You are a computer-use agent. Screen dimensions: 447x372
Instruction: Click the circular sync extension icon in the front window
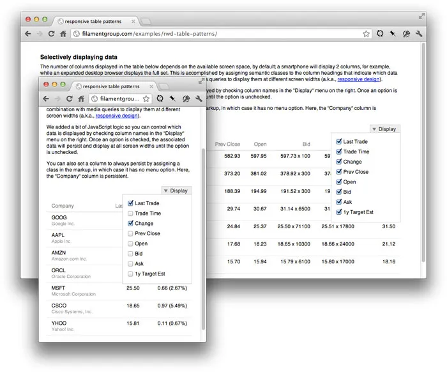158,99
